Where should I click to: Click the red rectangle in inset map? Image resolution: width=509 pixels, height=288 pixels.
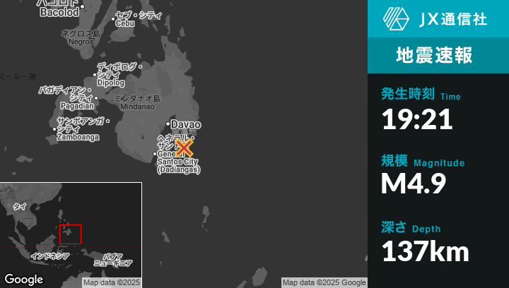70,234
